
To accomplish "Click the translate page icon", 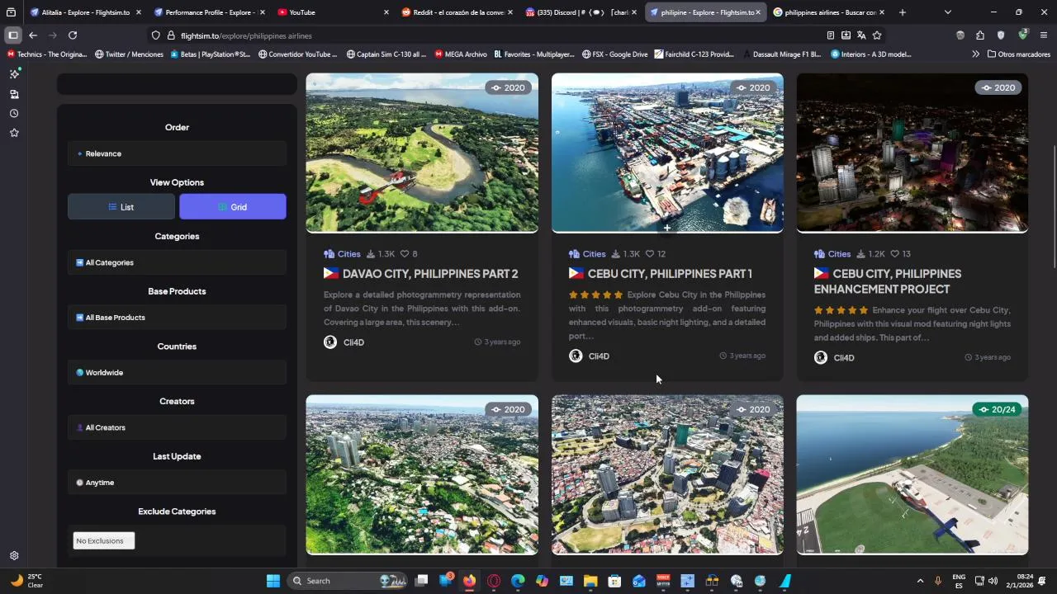I will click(861, 35).
